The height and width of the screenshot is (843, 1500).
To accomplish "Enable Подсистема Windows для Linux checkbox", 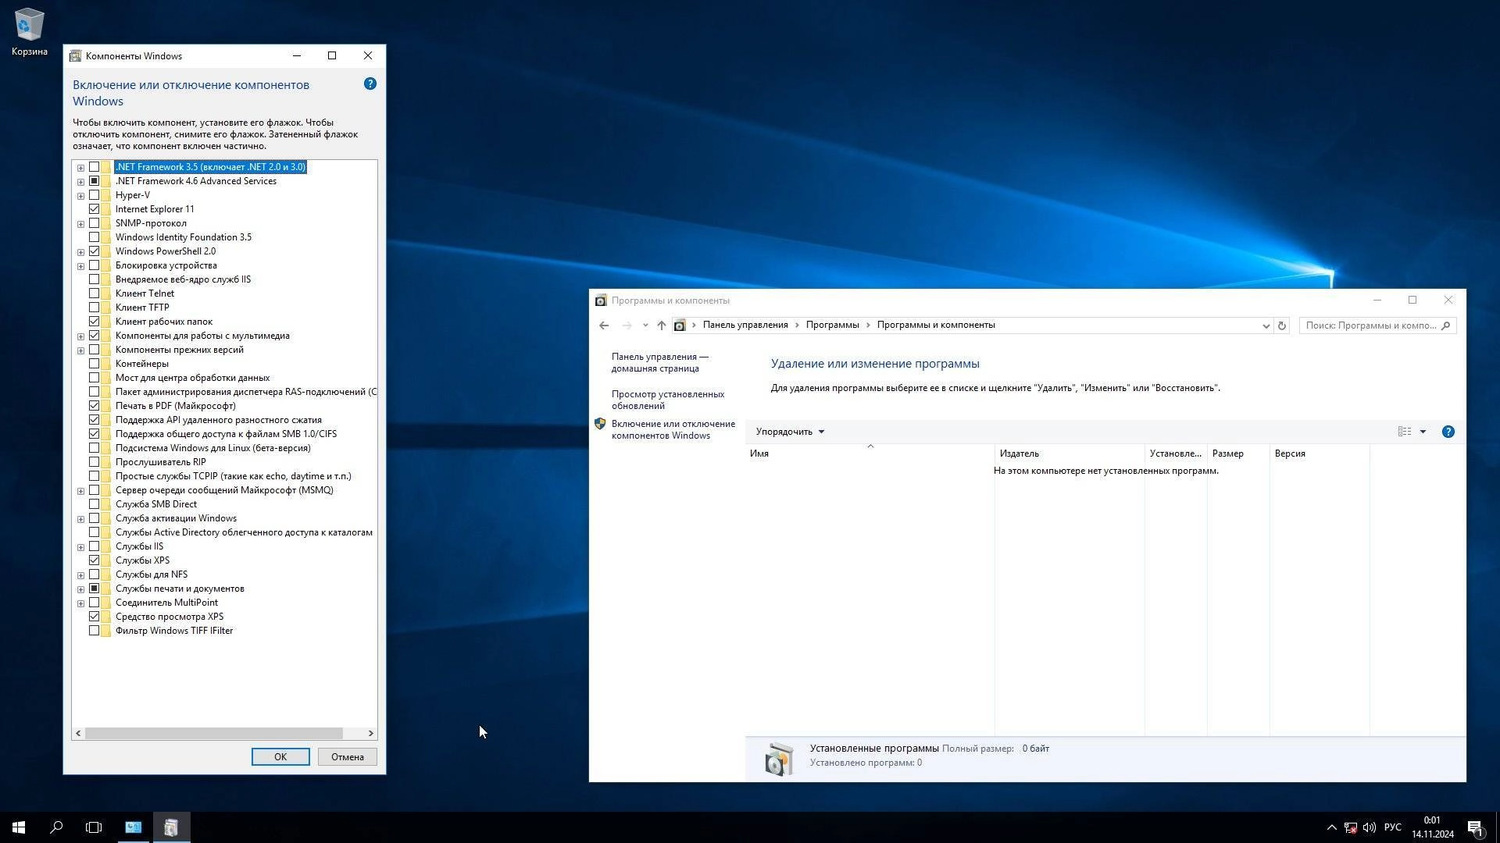I will click(x=94, y=448).
